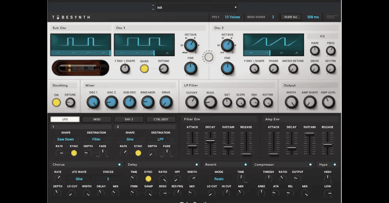Disable the Compressor power dot
The height and width of the screenshot is (203, 389).
click(310, 165)
